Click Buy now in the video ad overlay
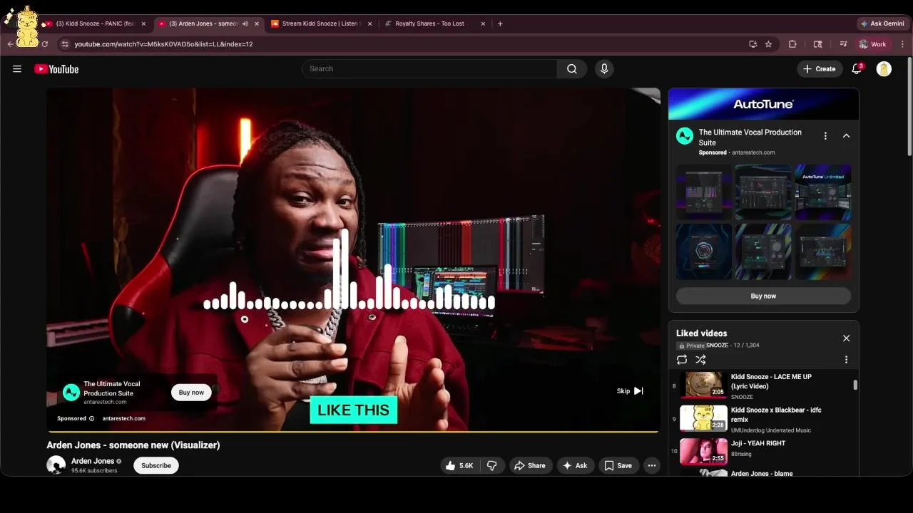Screen dimensions: 913x513 pos(191,393)
